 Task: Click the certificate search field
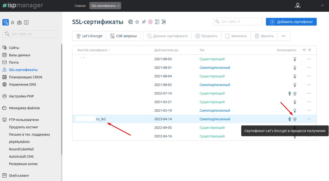238,22
